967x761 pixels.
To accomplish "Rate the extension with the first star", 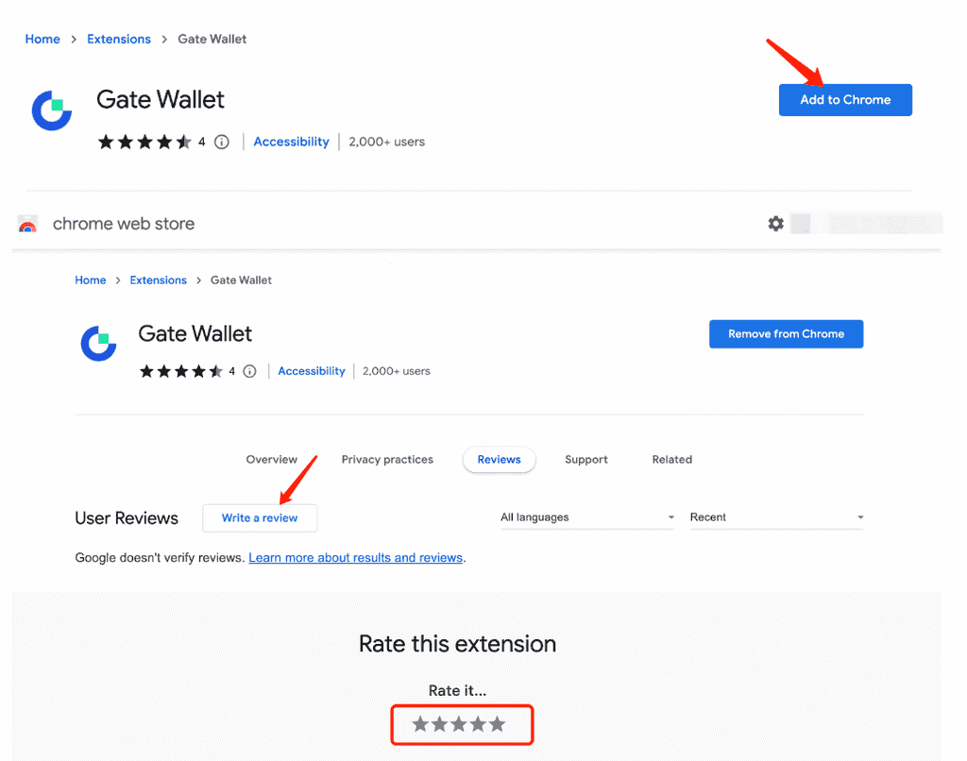I will (x=420, y=724).
